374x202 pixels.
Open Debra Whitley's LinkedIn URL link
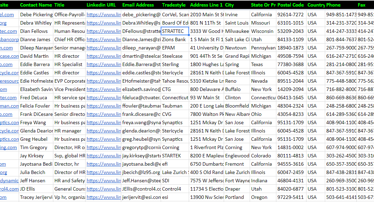tap(104, 23)
